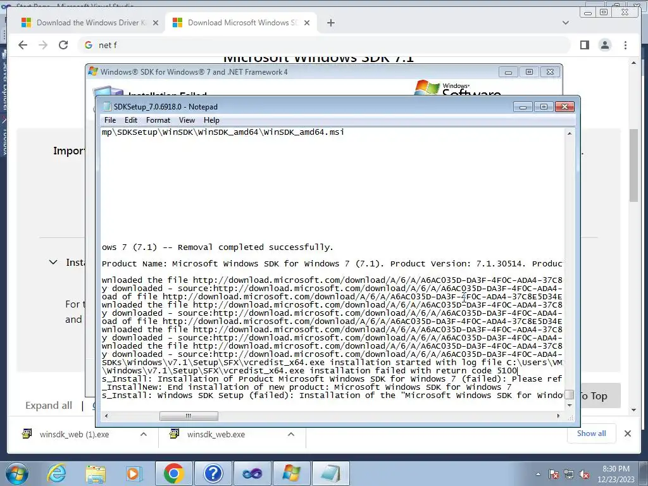Screen dimensions: 648x486
Task: Open the Notepad File menu
Action: 110,120
